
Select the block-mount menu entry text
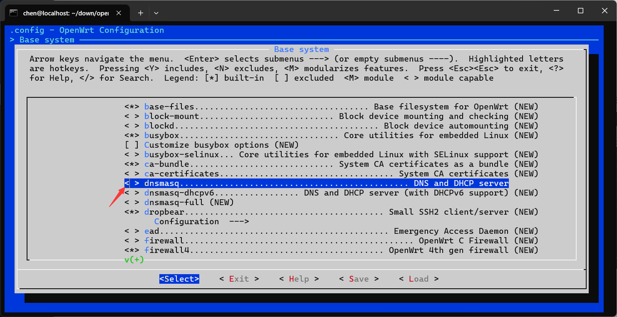click(x=172, y=116)
